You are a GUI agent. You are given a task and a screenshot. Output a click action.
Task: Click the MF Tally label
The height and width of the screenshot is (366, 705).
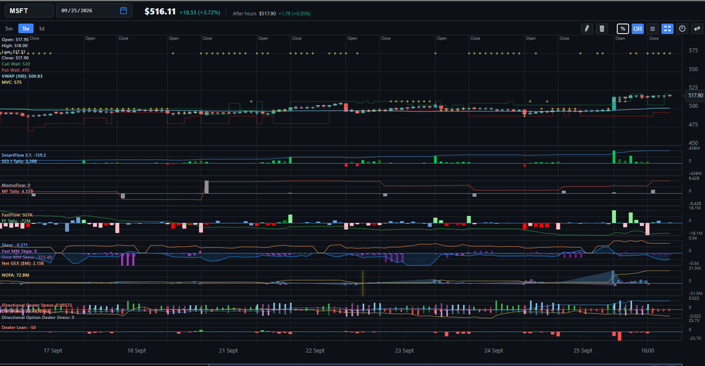click(17, 192)
